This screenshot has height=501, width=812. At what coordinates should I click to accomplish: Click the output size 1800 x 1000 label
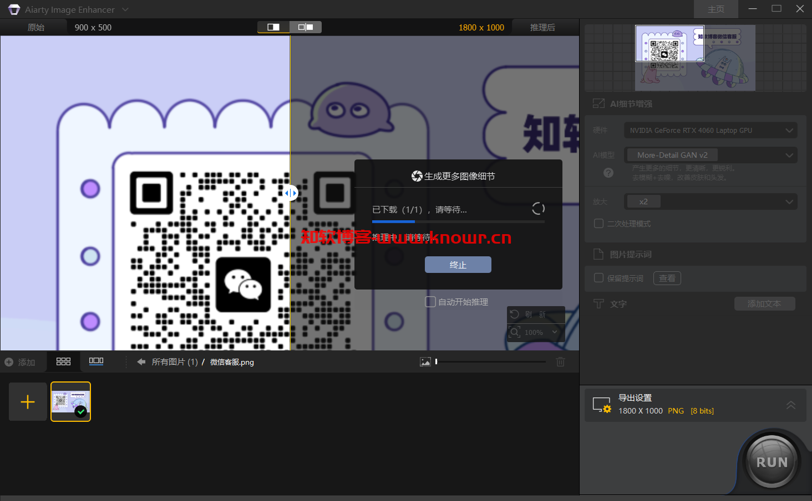click(x=481, y=27)
